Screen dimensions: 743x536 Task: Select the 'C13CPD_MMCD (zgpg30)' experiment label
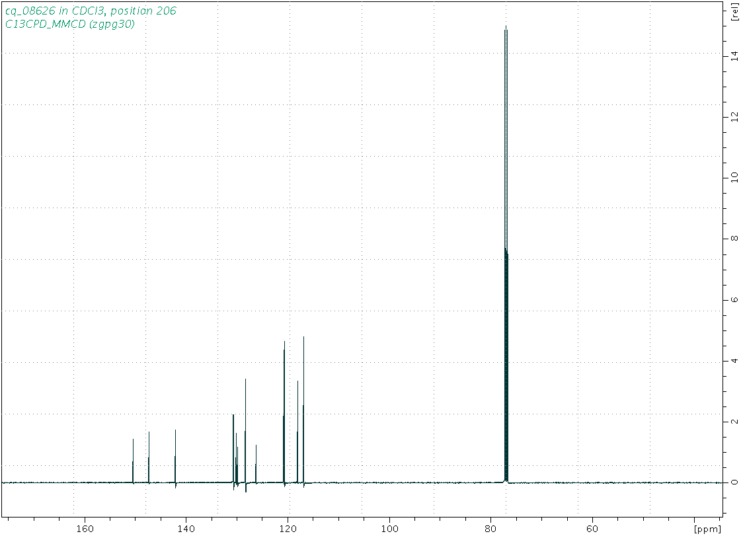tap(69, 24)
